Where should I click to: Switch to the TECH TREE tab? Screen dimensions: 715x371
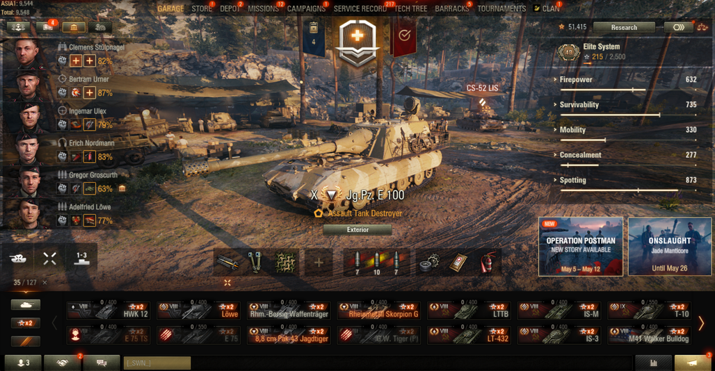(410, 8)
